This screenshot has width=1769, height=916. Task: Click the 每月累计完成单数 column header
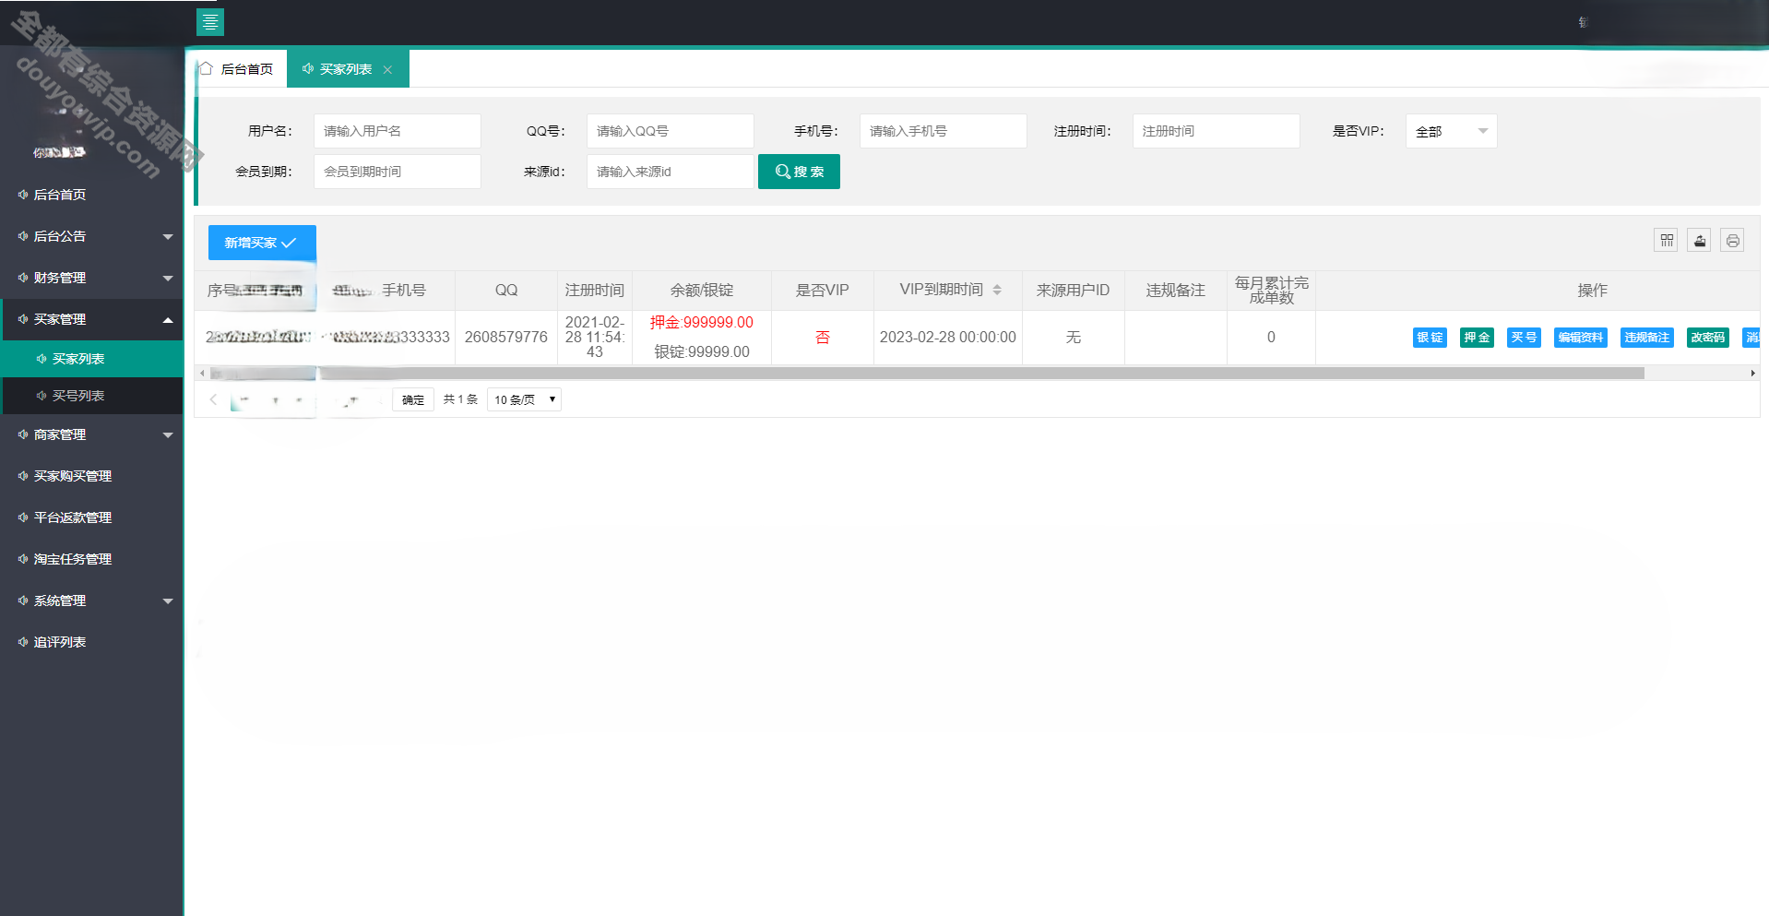(x=1272, y=291)
